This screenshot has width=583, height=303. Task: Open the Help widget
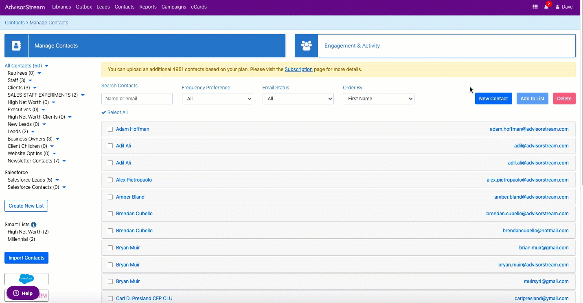coord(23,293)
